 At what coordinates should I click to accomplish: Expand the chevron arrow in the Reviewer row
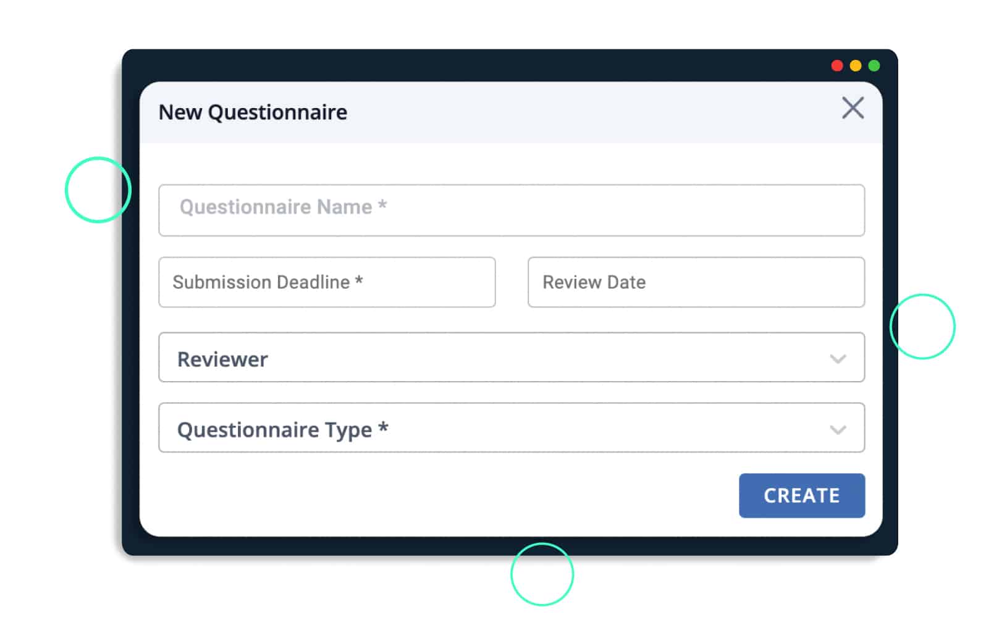coord(838,359)
